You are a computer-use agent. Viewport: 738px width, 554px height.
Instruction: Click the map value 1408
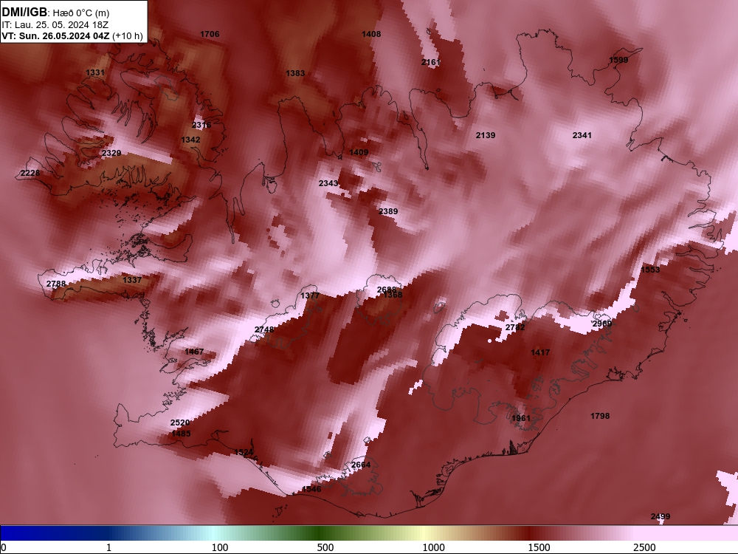tap(371, 34)
